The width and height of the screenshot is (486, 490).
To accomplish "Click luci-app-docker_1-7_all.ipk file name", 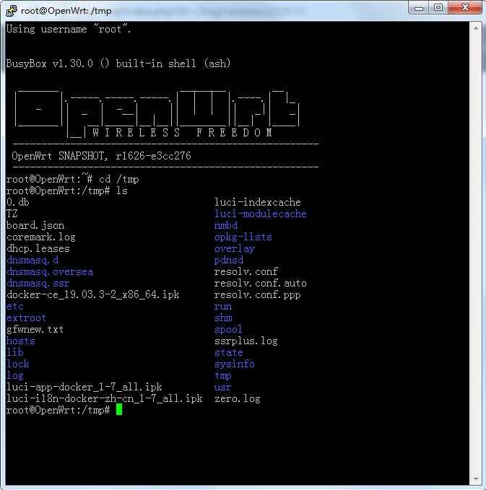I will pyautogui.click(x=84, y=388).
